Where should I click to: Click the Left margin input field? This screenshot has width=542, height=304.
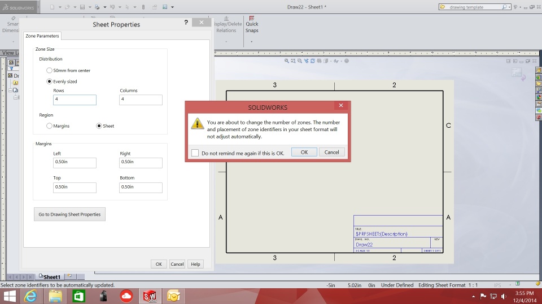click(75, 163)
